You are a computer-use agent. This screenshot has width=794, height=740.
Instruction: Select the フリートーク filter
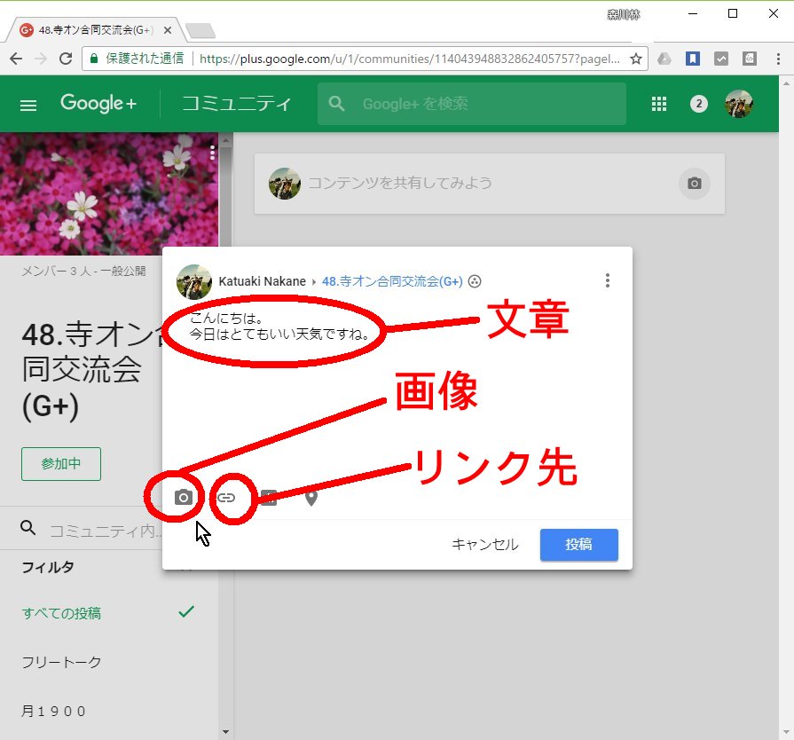[62, 662]
